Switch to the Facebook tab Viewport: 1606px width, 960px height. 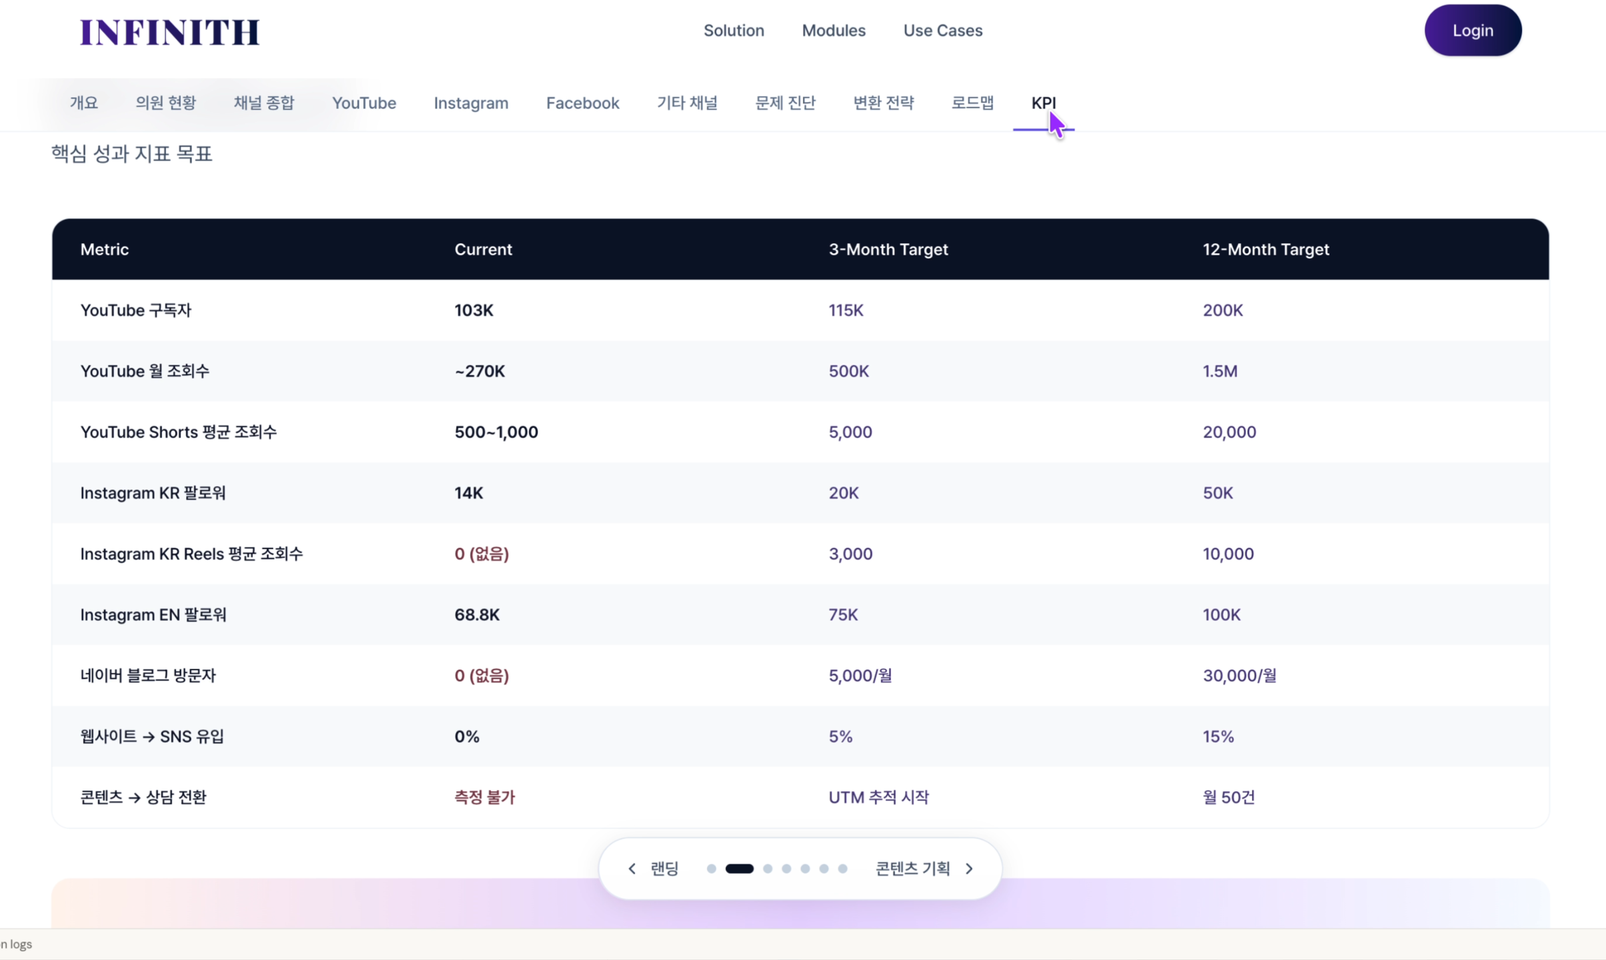coord(582,103)
